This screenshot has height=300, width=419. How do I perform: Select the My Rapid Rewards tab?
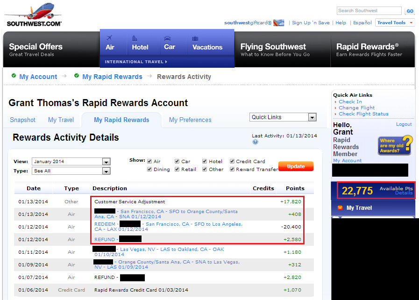tap(121, 120)
